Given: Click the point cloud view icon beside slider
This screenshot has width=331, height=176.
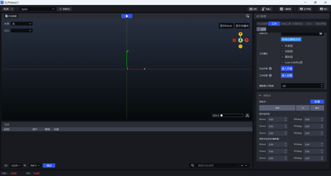Looking at the screenshot, I should [247, 115].
